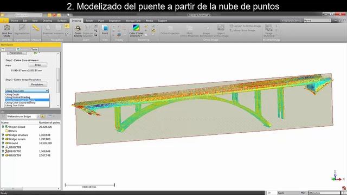Toggle visibility bulb for OBJECT89
The height and width of the screenshot is (195, 347).
click(x=3, y=147)
